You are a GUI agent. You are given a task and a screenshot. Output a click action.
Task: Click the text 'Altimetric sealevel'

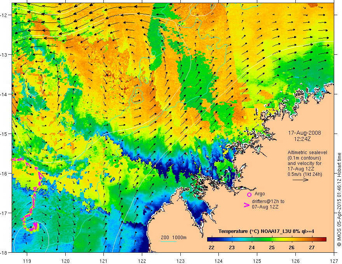tap(307, 153)
